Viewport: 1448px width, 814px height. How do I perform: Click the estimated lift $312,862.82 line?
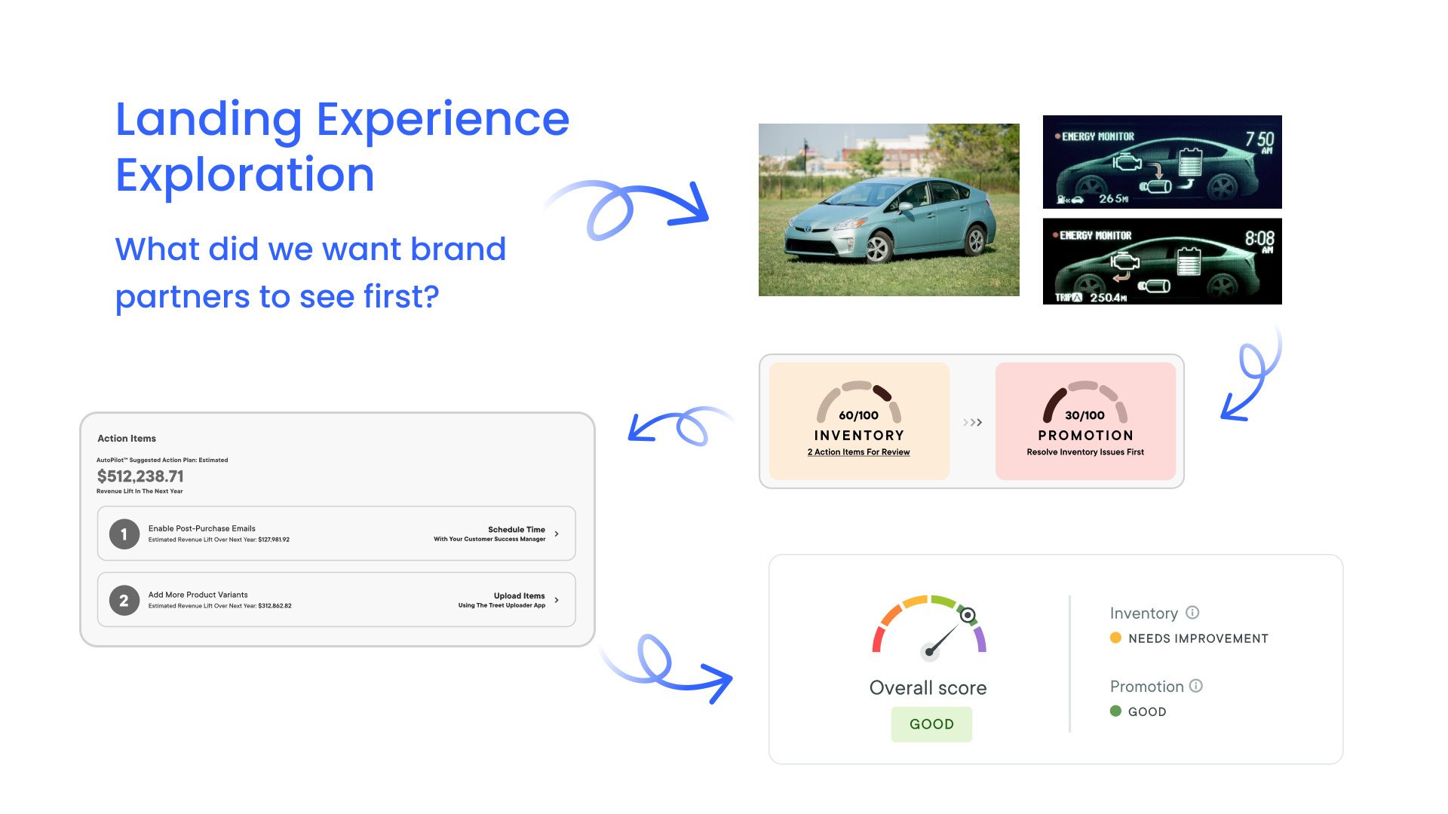[219, 606]
